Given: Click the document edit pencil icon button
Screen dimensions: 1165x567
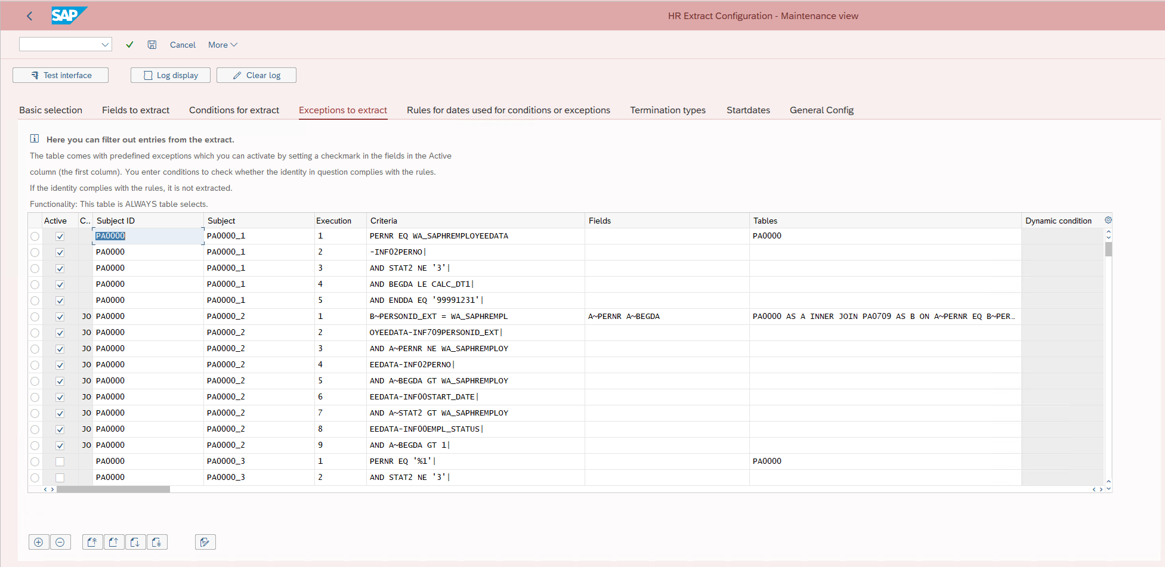Looking at the screenshot, I should (205, 542).
